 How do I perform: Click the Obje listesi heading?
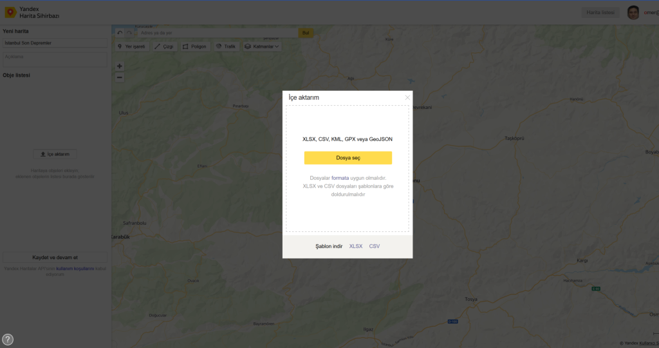coord(16,75)
